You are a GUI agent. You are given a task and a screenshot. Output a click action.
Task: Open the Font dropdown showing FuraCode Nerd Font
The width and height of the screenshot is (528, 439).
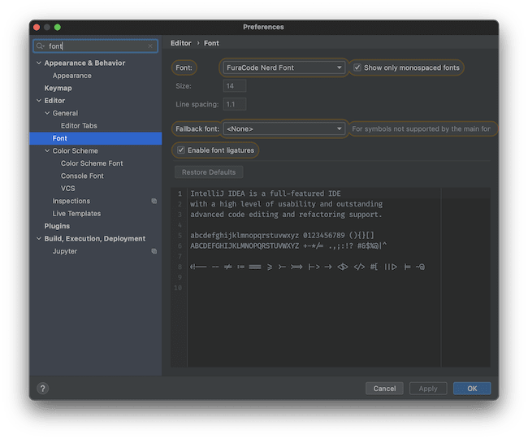(283, 67)
